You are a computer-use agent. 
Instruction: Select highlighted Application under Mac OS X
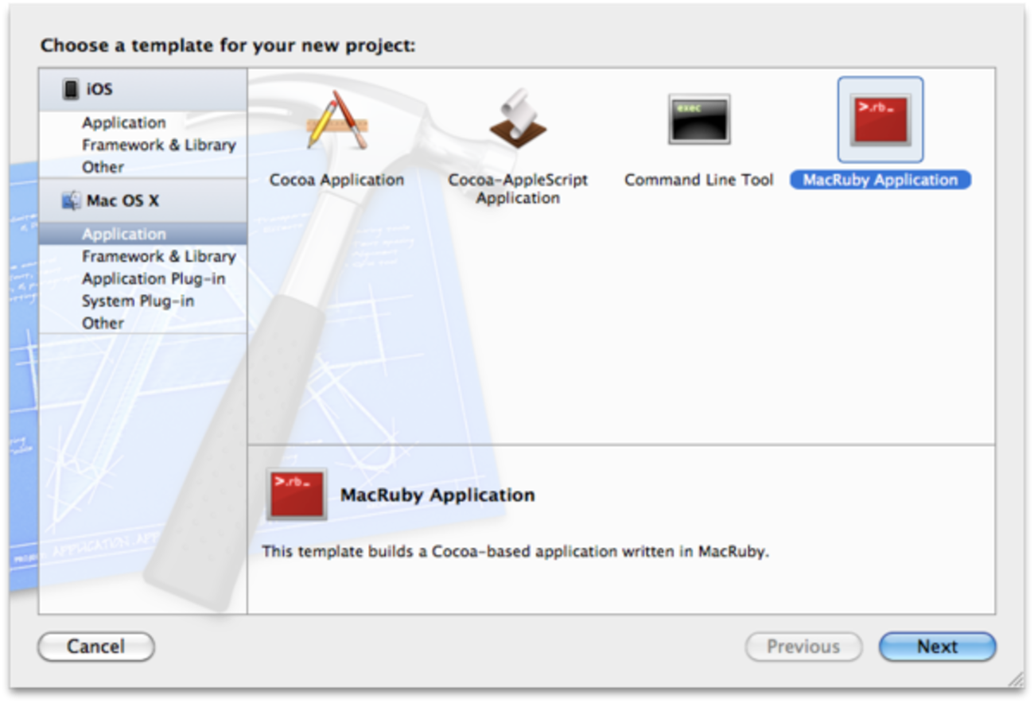pyautogui.click(x=143, y=234)
